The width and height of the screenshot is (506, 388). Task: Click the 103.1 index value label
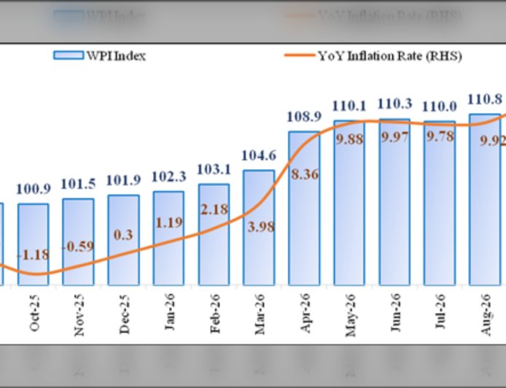[214, 169]
